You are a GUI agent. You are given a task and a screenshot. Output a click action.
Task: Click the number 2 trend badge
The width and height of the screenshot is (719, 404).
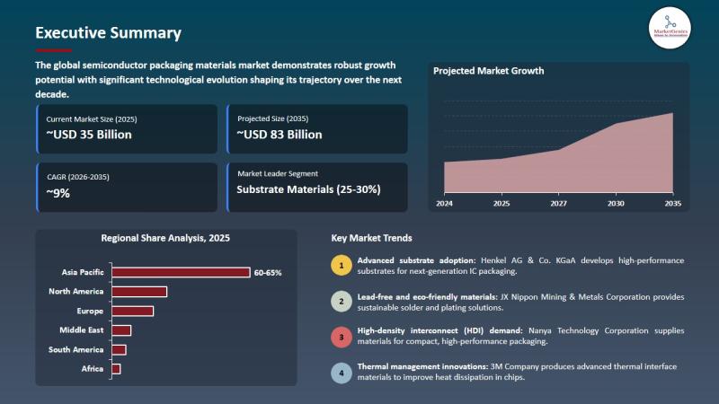341,302
